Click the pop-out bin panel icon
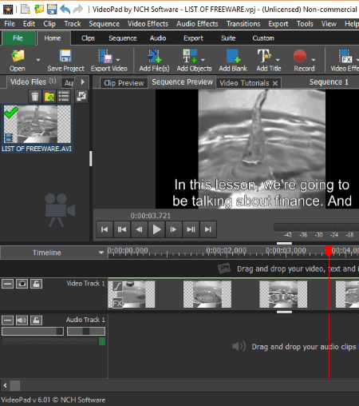This screenshot has width=359, height=406. click(81, 97)
